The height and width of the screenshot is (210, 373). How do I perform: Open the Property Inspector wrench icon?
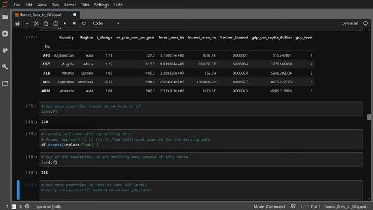(x=5, y=66)
